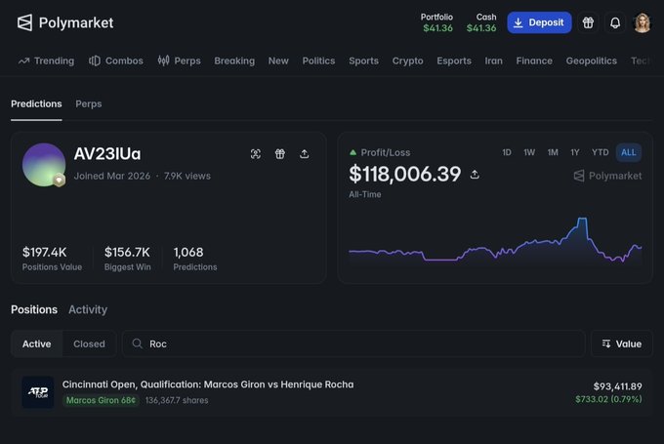Click the positions search field with Roc
Screen dimensions: 664x444
pyautogui.click(x=354, y=344)
